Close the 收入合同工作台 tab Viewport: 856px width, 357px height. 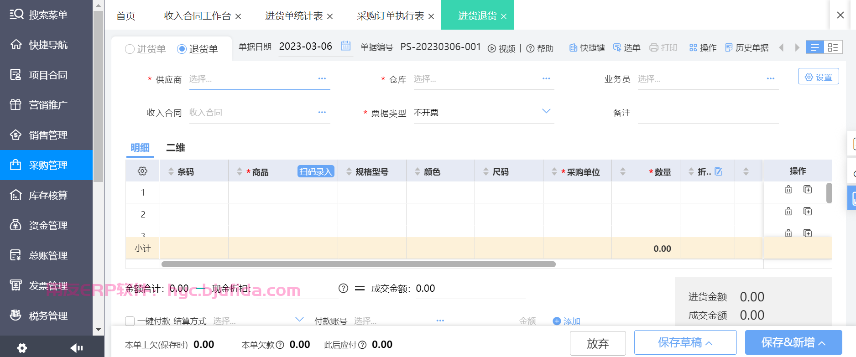coord(238,16)
